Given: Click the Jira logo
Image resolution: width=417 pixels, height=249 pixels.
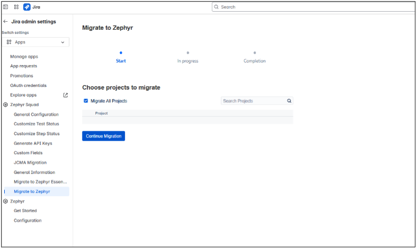Looking at the screenshot, I should (x=27, y=7).
